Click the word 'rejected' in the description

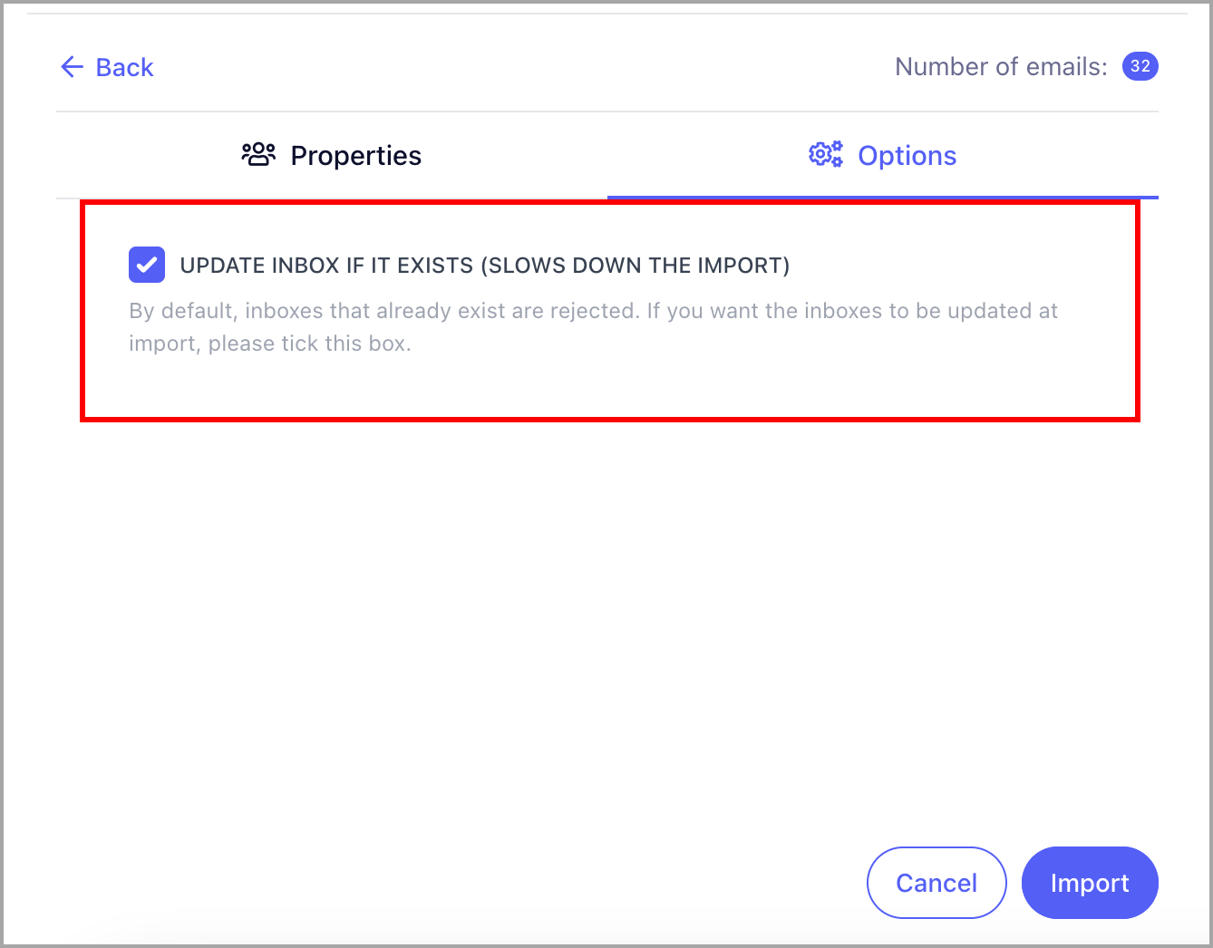(594, 311)
